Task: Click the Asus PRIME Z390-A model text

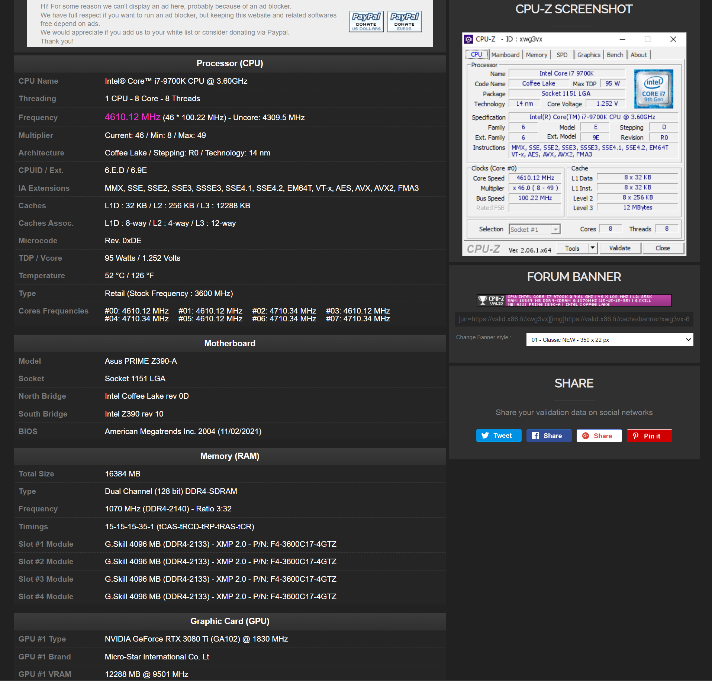Action: point(141,361)
